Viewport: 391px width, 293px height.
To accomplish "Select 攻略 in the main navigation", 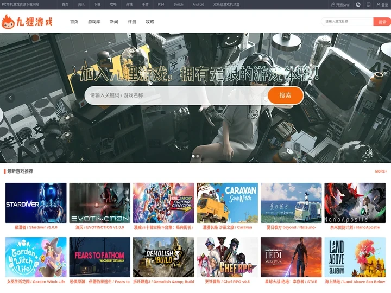I will point(150,22).
